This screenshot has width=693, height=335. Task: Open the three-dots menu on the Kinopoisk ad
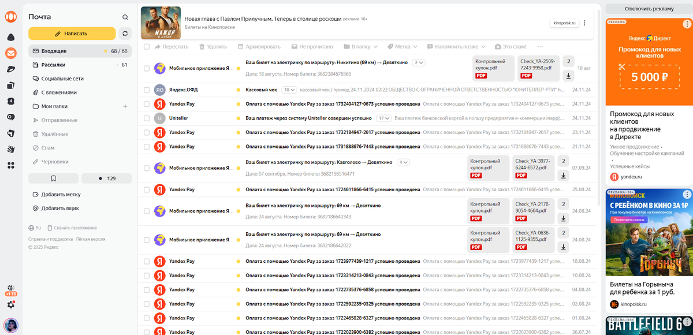tap(584, 23)
